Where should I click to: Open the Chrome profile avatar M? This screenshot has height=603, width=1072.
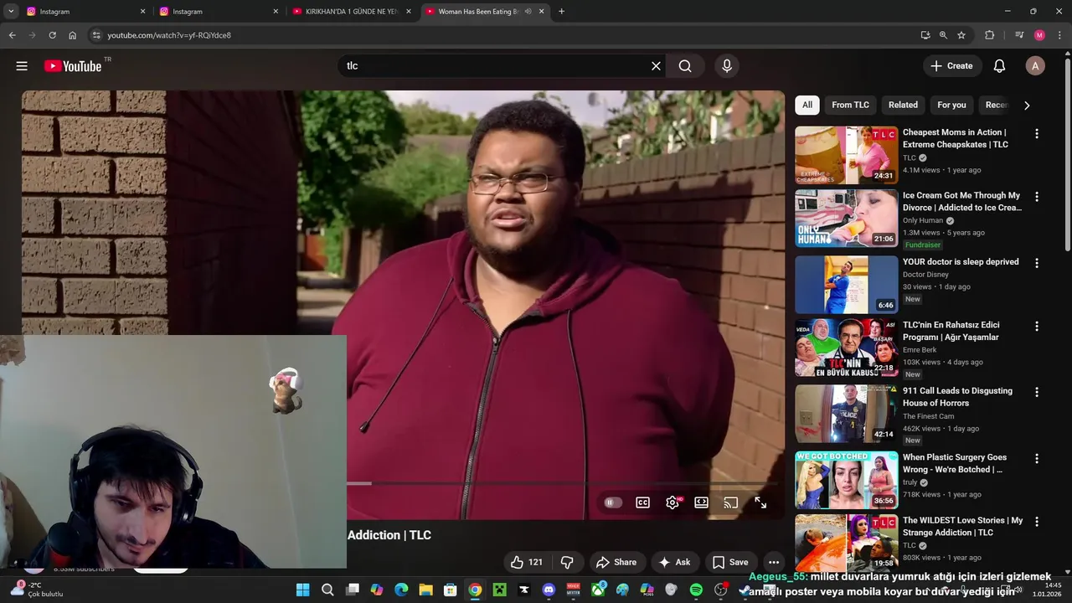coord(1039,35)
